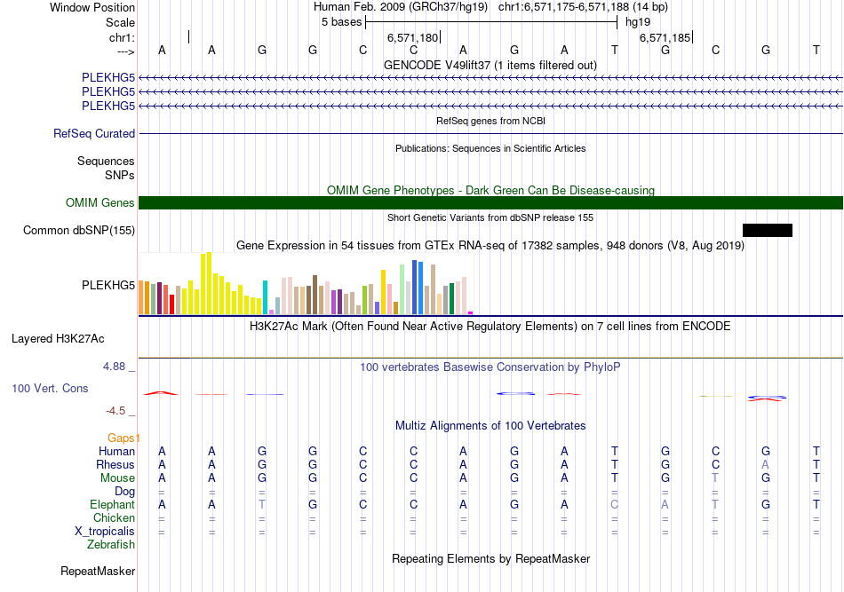Click the 5 bases scale bar line

coord(492,20)
